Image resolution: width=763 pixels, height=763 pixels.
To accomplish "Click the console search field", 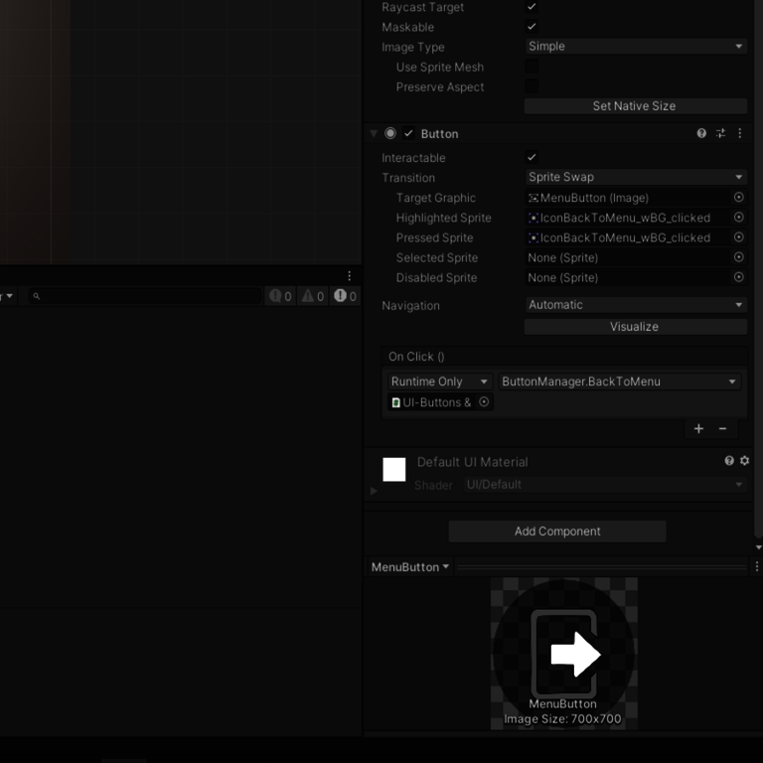I will click(x=145, y=296).
